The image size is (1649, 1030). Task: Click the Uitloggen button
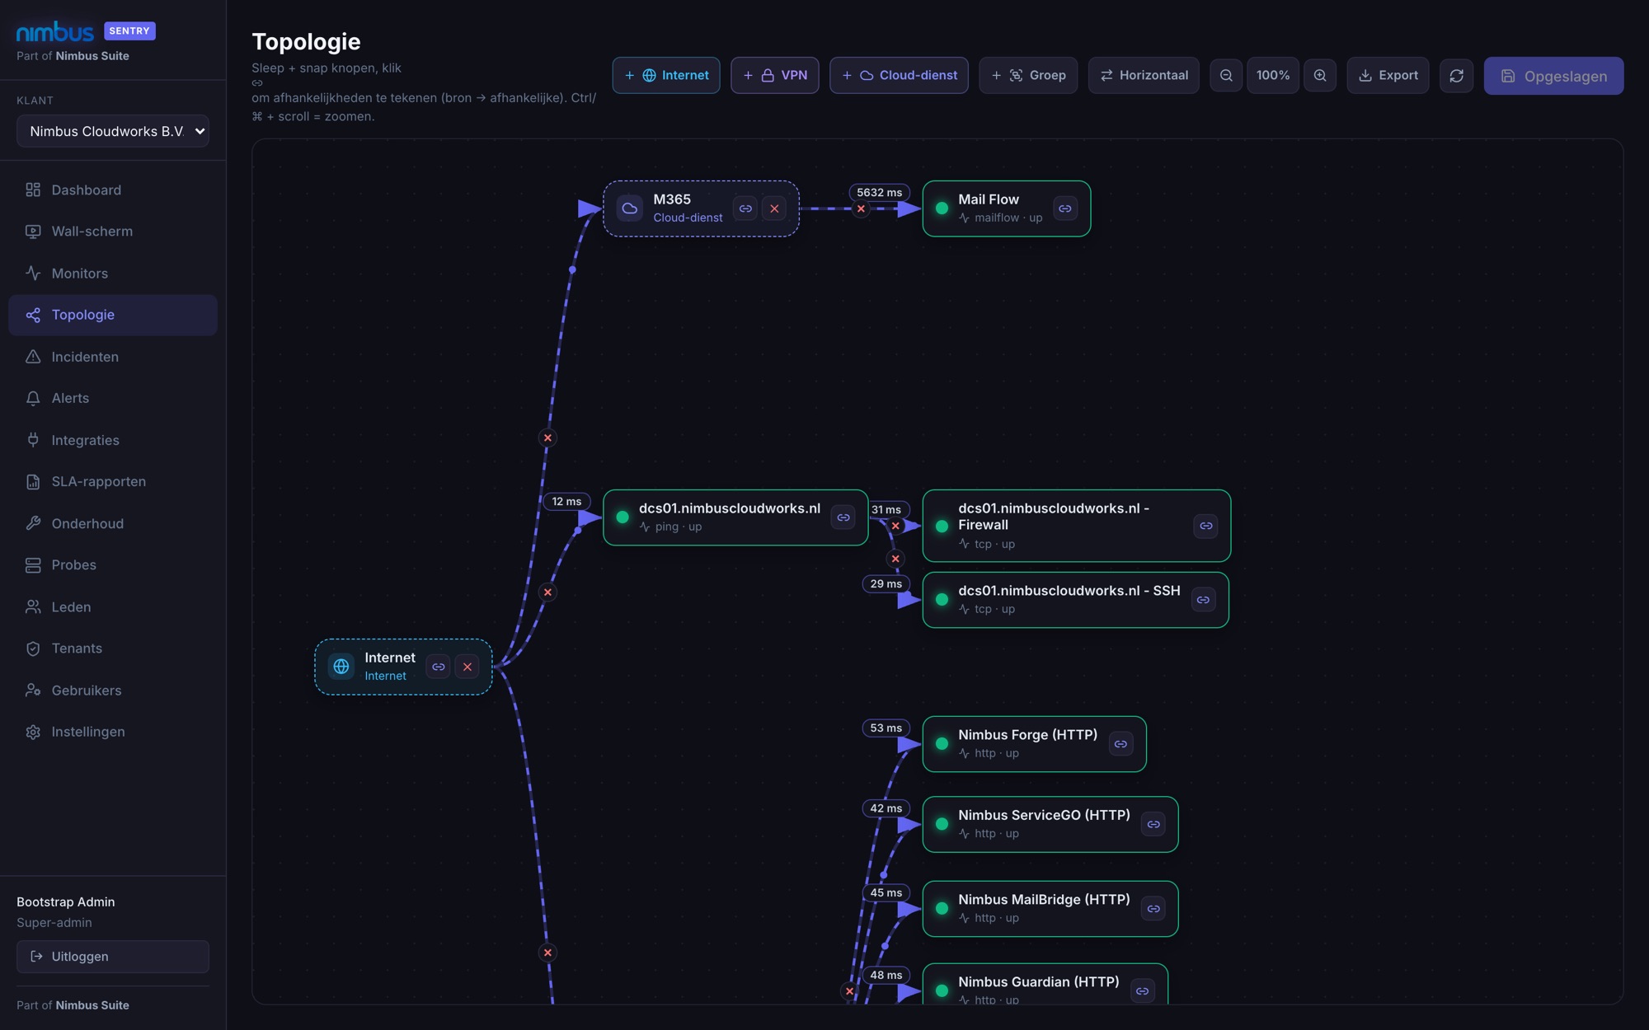point(113,957)
